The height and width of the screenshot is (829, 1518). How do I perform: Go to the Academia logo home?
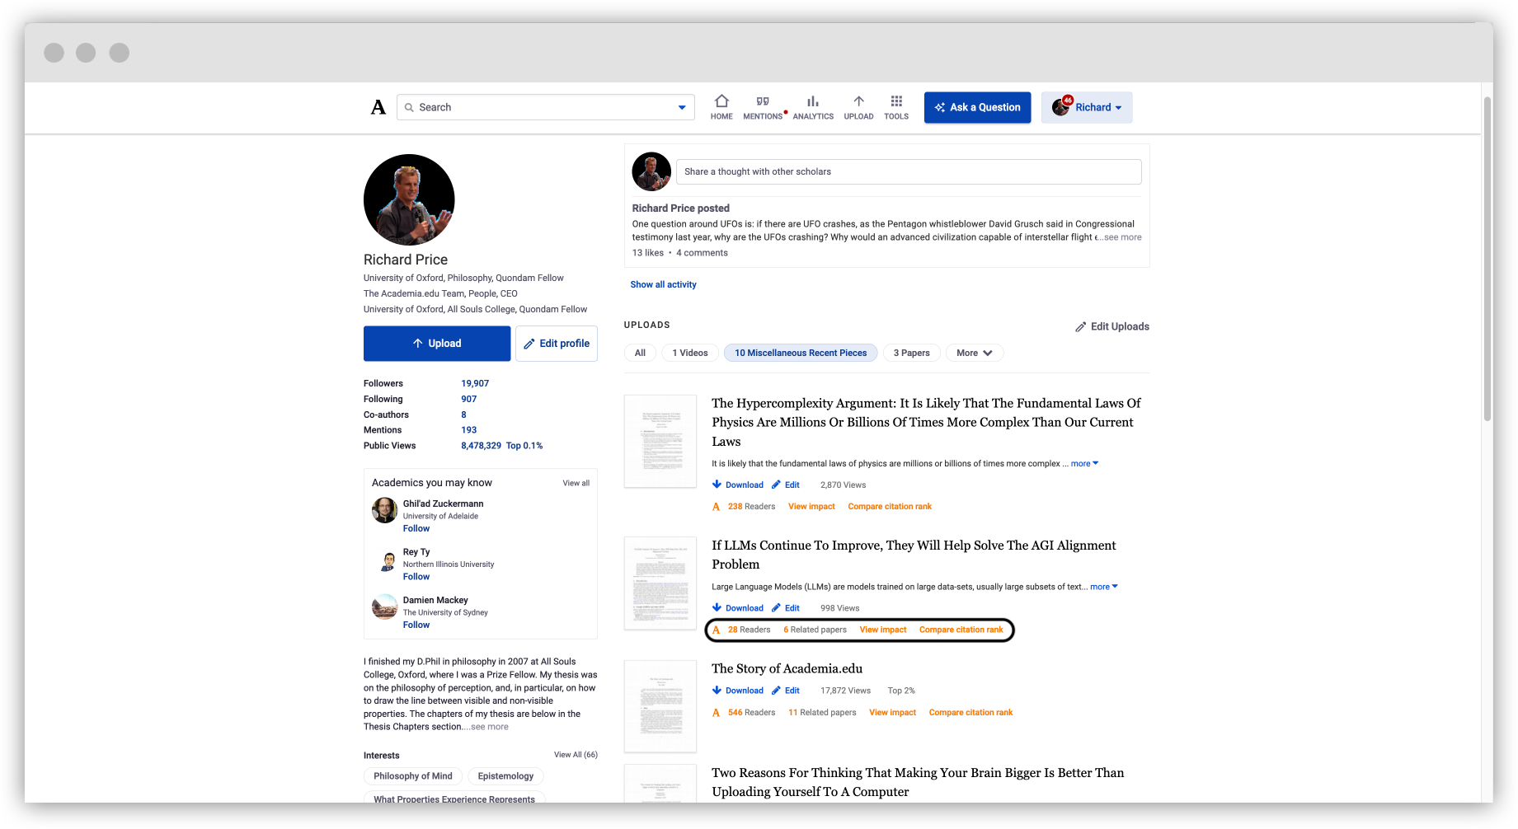click(x=378, y=107)
